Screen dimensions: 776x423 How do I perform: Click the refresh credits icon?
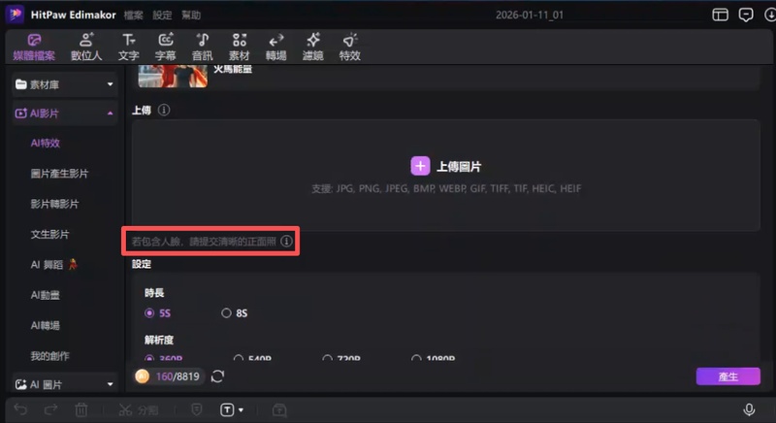pyautogui.click(x=217, y=376)
